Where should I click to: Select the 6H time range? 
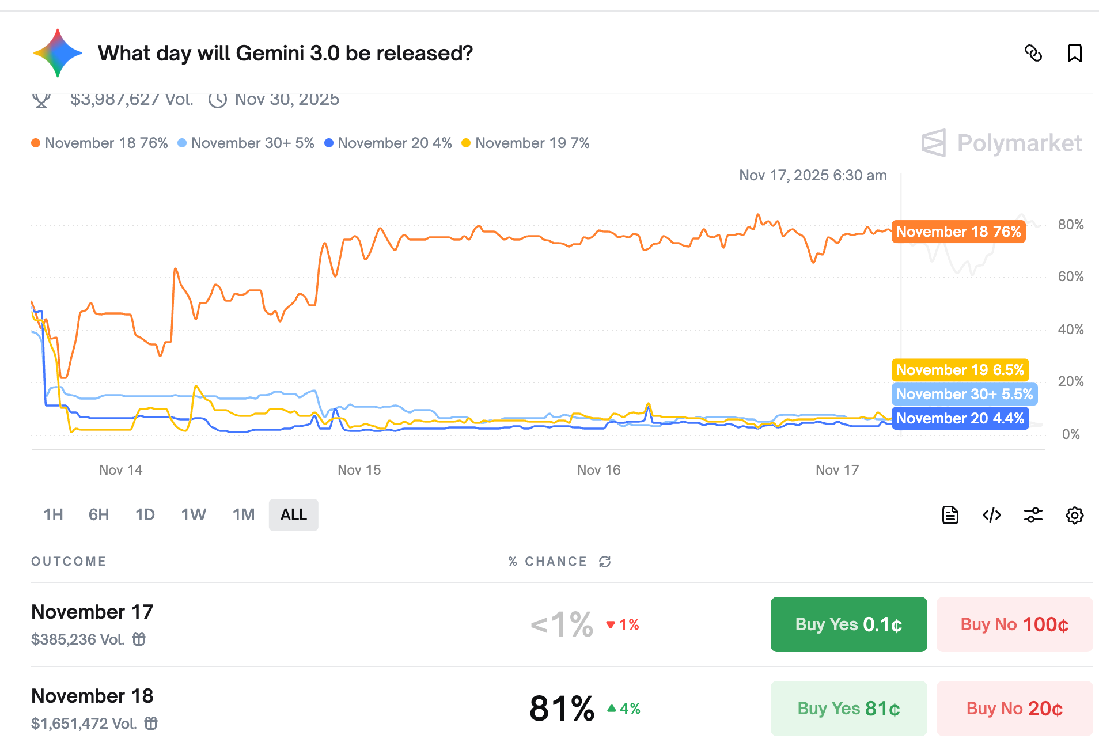99,514
